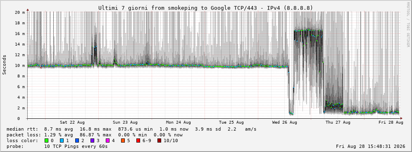
Task: Click the Tue 25 Aug date label
Action: point(231,122)
